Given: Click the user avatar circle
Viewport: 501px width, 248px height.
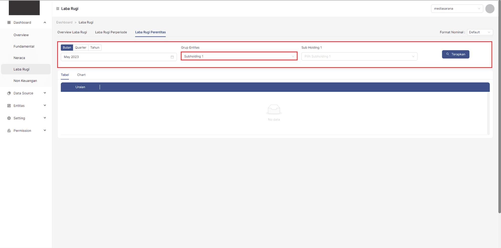Looking at the screenshot, I should tap(489, 9).
